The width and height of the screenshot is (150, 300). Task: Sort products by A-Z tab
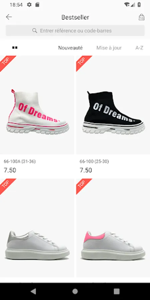[139, 48]
